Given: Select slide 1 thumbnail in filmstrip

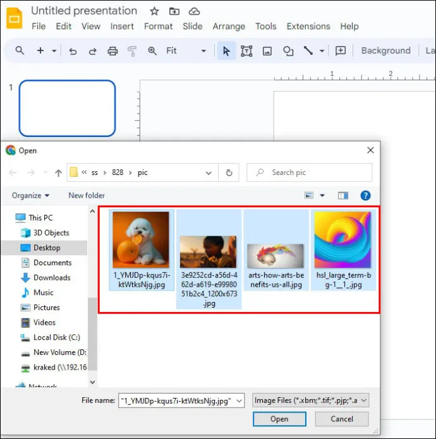Looking at the screenshot, I should point(67,109).
